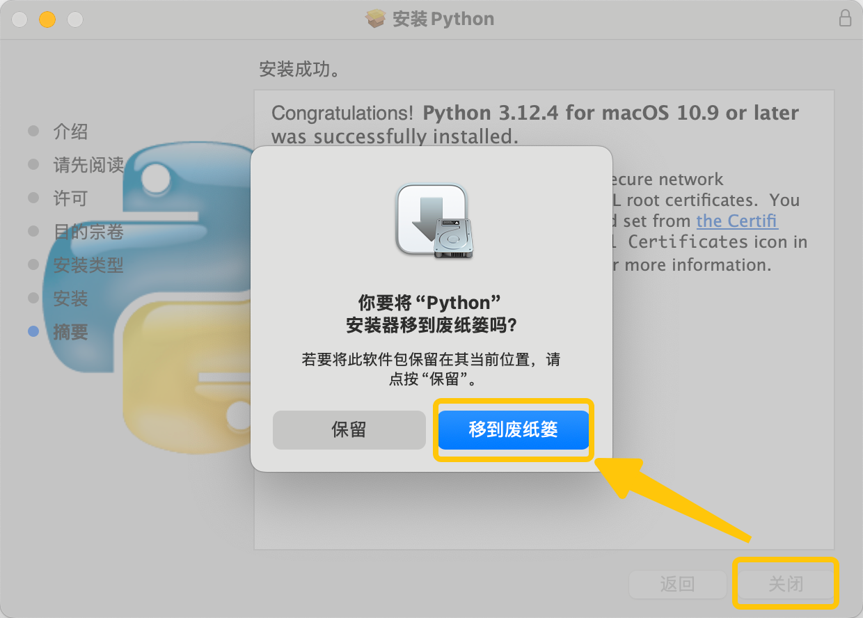
Task: Click the 关闭 button to finish installation
Action: pyautogui.click(x=785, y=584)
